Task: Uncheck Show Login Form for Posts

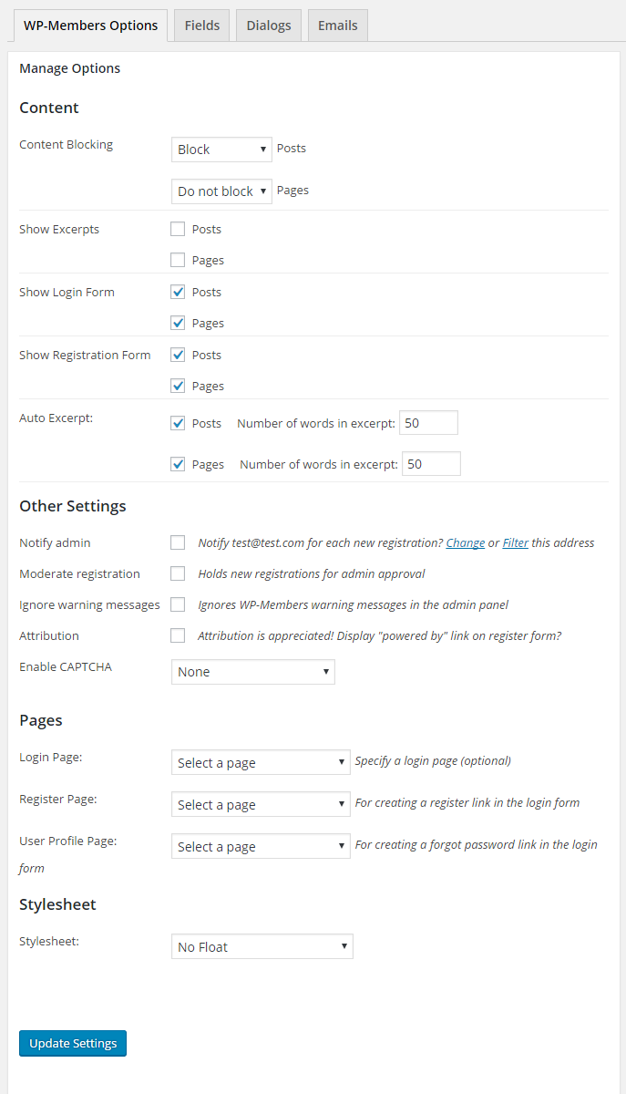Action: [178, 293]
